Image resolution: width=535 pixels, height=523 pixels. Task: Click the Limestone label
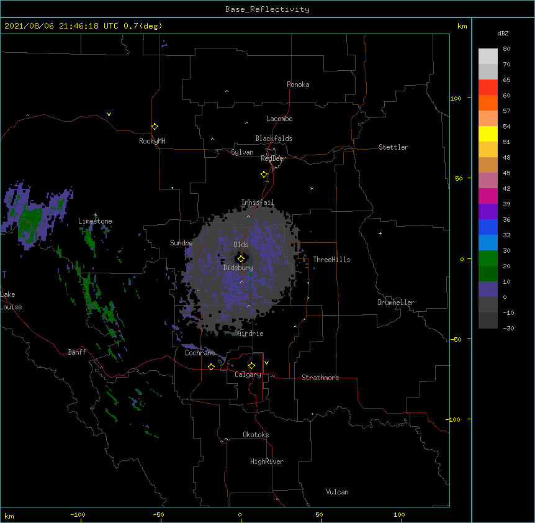(95, 221)
